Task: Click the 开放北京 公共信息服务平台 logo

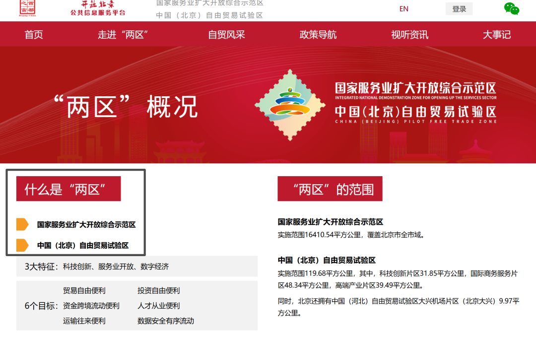Action: pyautogui.click(x=98, y=8)
